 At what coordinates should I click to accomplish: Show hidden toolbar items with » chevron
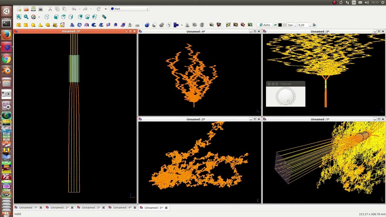pos(106,9)
